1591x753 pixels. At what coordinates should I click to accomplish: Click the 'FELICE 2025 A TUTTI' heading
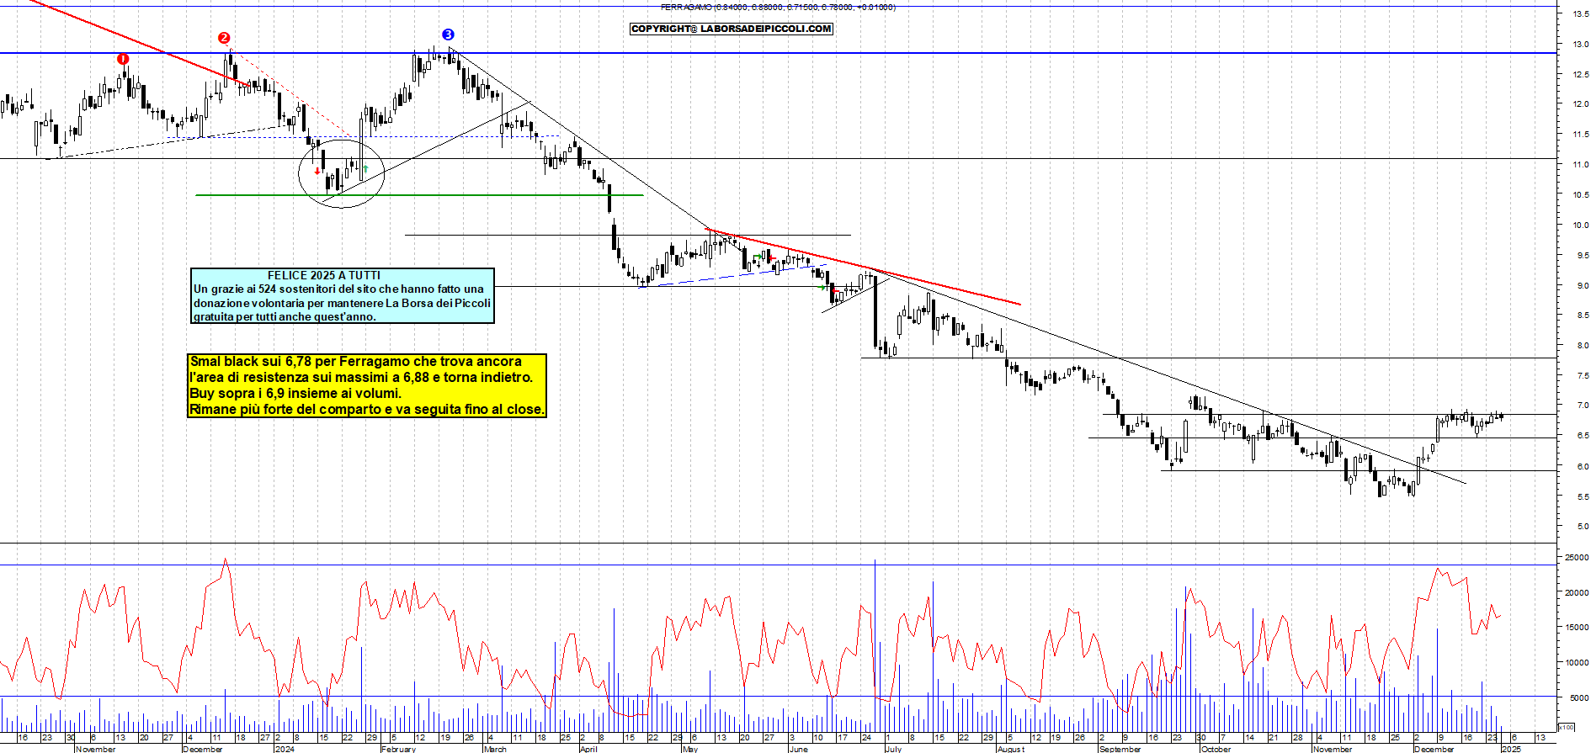[x=324, y=275]
